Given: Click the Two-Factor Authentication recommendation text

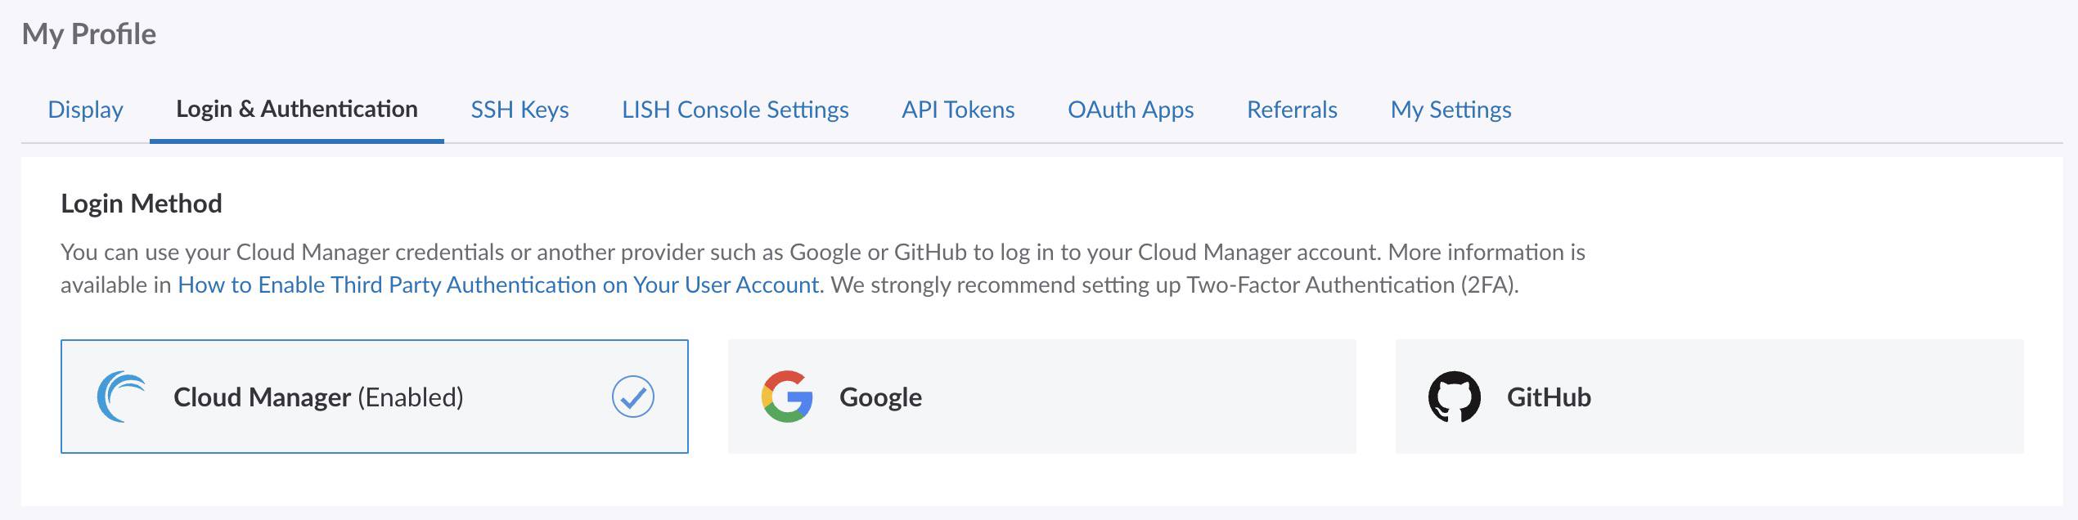Looking at the screenshot, I should click(x=1175, y=285).
